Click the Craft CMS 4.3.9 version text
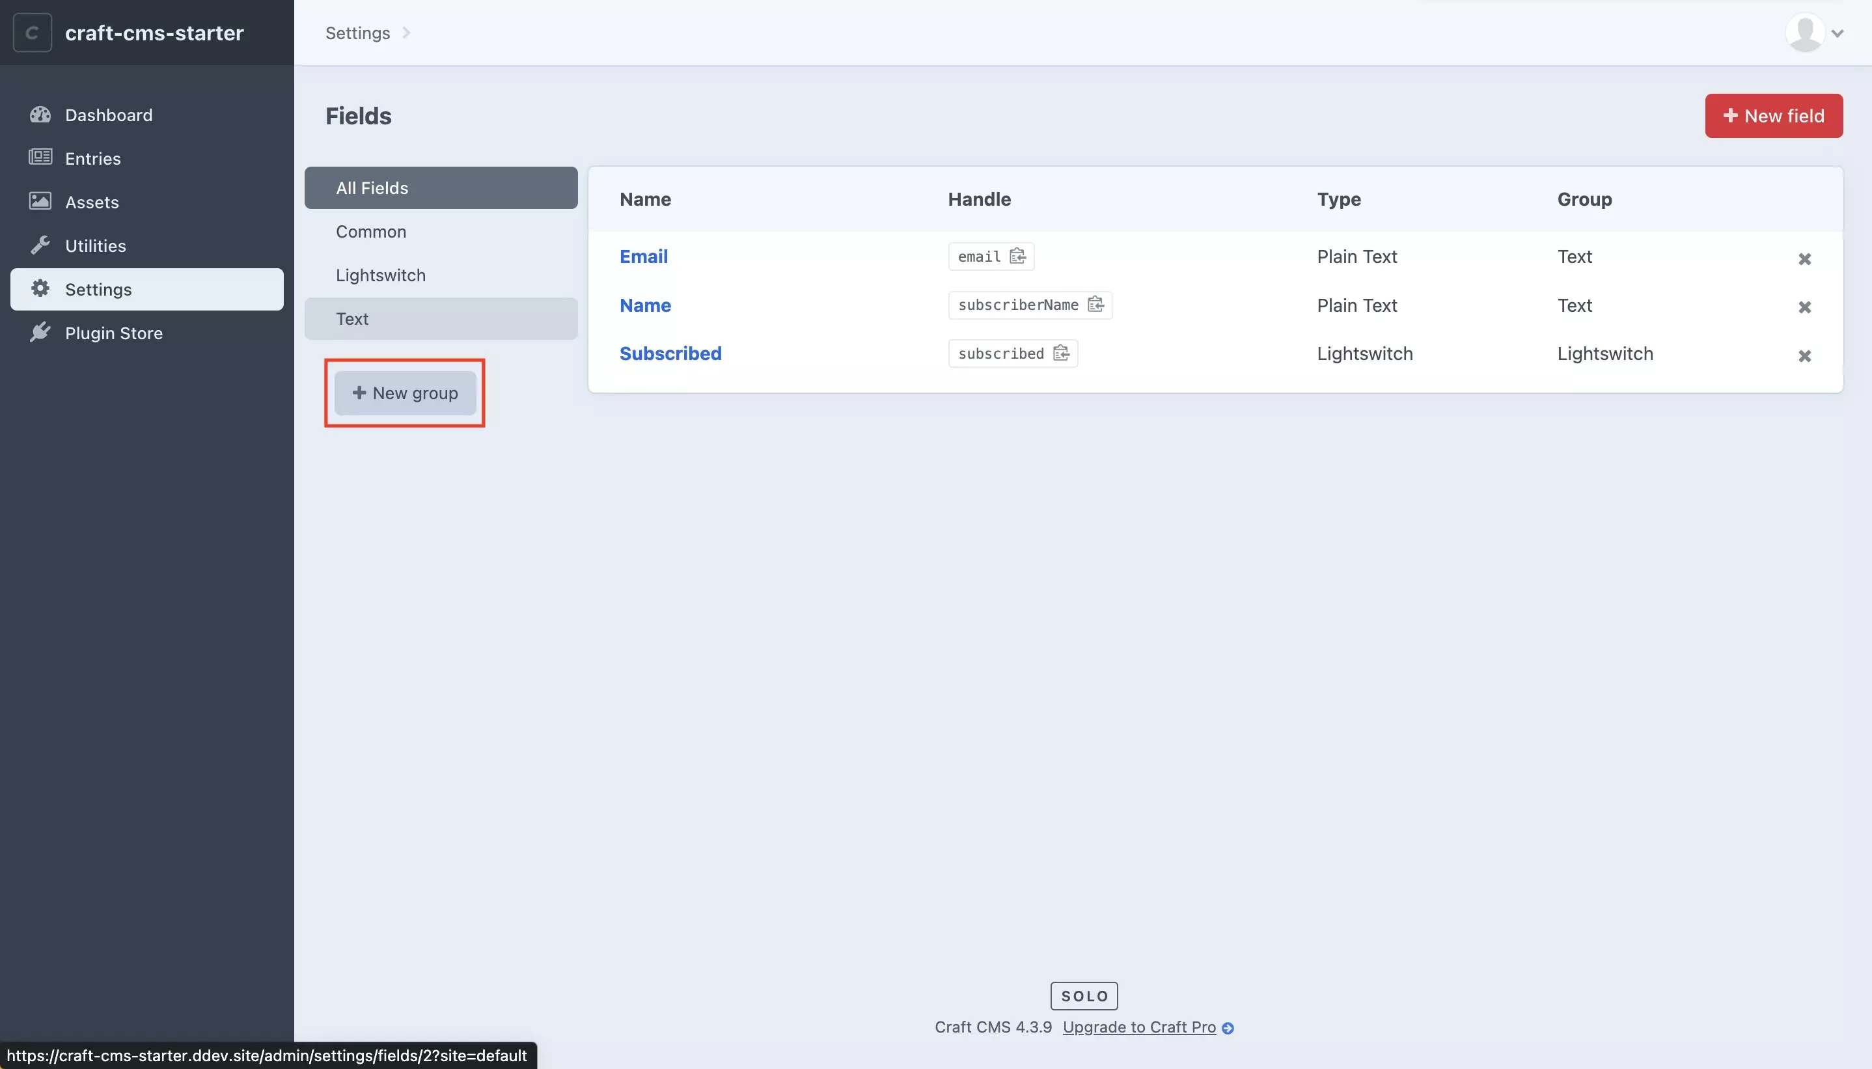The height and width of the screenshot is (1069, 1872). click(x=993, y=1027)
